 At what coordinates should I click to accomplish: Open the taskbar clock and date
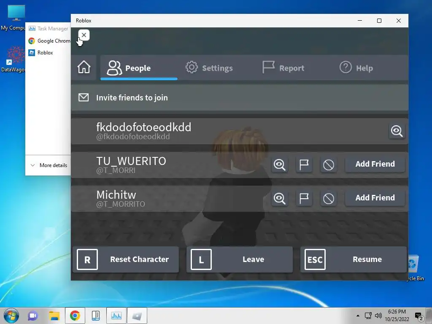397,316
